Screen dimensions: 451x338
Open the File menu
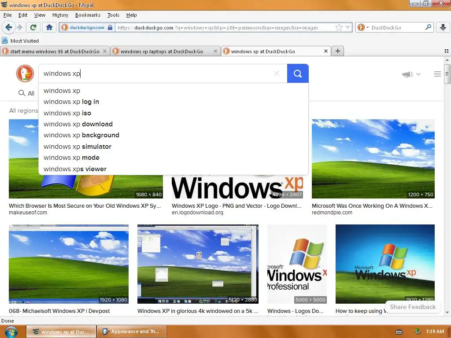pyautogui.click(x=7, y=15)
